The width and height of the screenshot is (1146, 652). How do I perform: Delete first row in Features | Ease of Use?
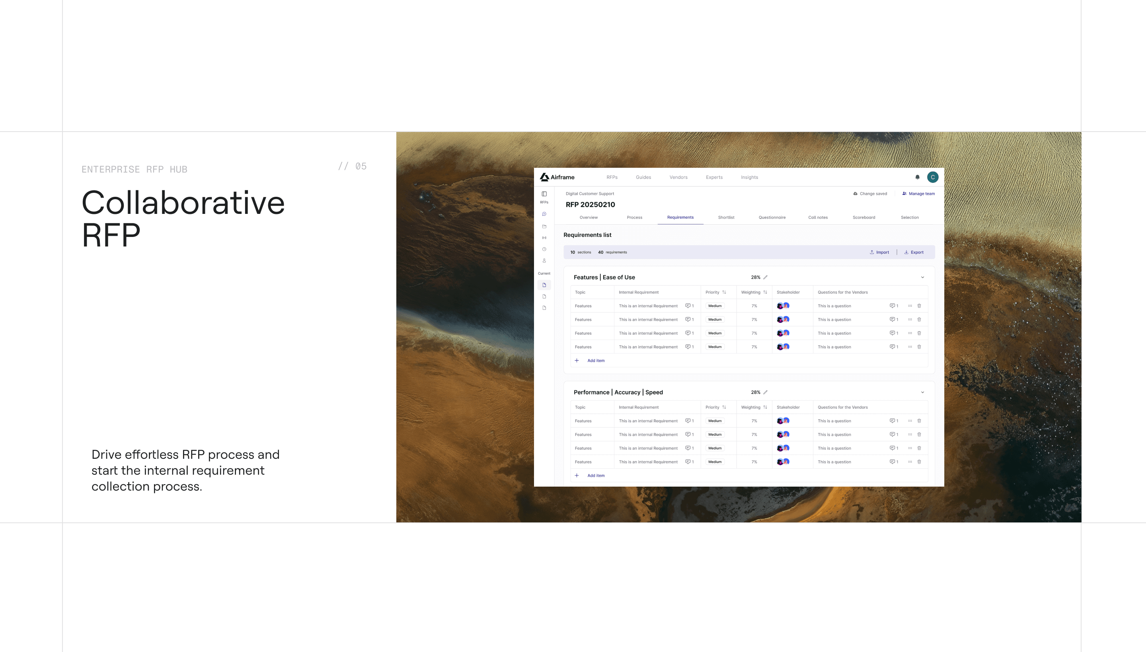pos(919,306)
